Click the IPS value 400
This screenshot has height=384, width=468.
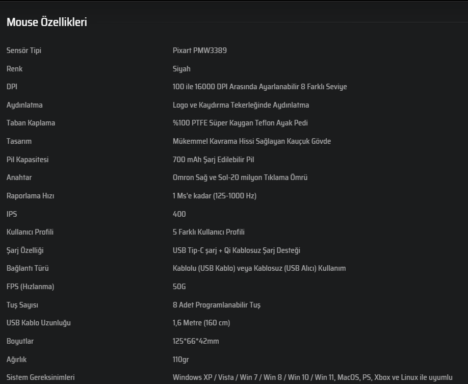tap(179, 214)
